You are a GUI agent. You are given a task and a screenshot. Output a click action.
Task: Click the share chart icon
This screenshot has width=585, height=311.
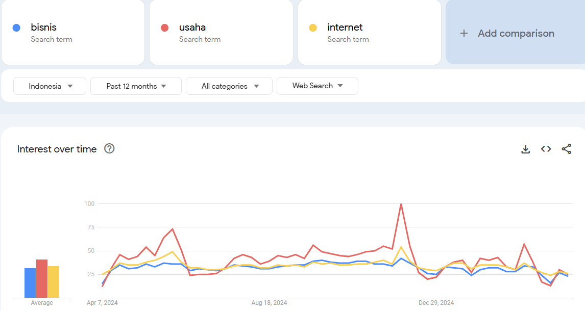(566, 149)
